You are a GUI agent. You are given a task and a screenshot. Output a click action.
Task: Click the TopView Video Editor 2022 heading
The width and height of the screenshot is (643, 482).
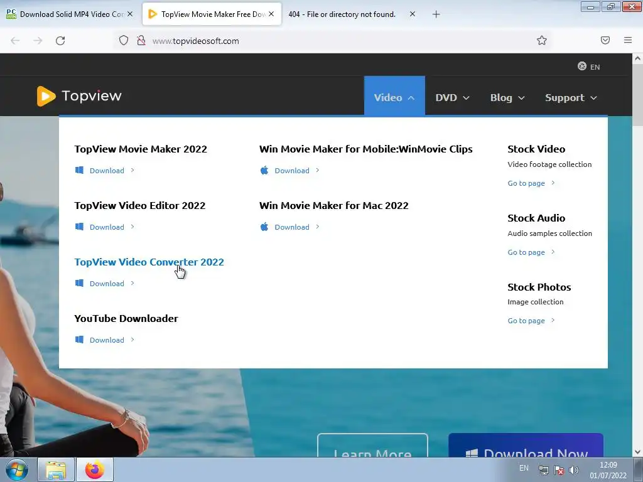pos(140,205)
